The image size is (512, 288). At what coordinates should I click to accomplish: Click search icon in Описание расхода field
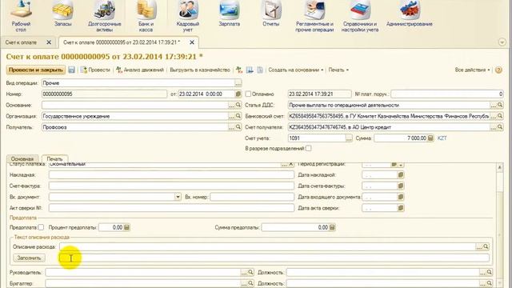point(486,246)
